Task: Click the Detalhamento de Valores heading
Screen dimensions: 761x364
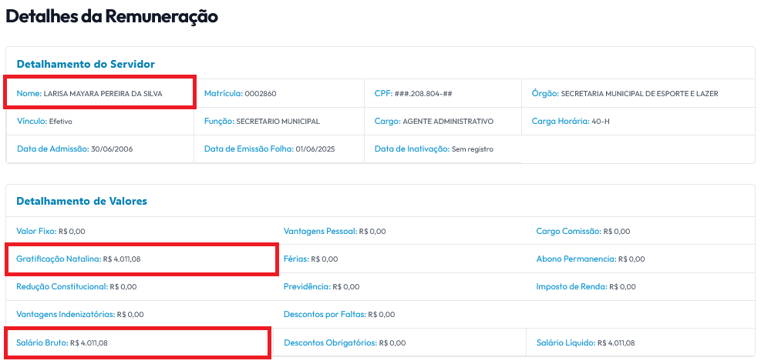Action: click(x=82, y=201)
